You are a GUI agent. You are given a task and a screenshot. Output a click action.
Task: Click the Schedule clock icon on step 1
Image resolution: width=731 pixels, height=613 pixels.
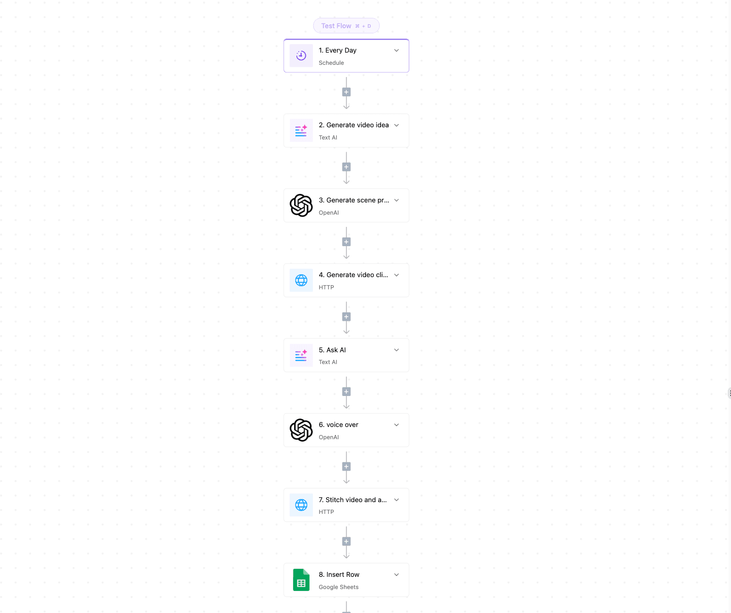(301, 56)
